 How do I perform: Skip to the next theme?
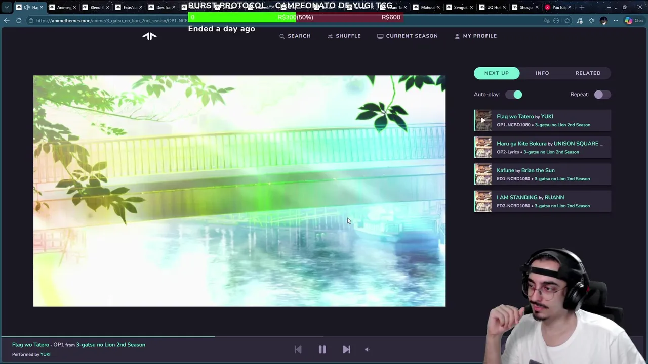346,349
